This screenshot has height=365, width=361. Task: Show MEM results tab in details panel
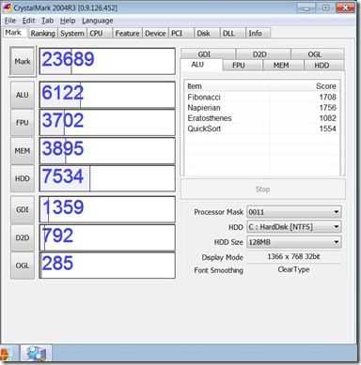point(284,65)
